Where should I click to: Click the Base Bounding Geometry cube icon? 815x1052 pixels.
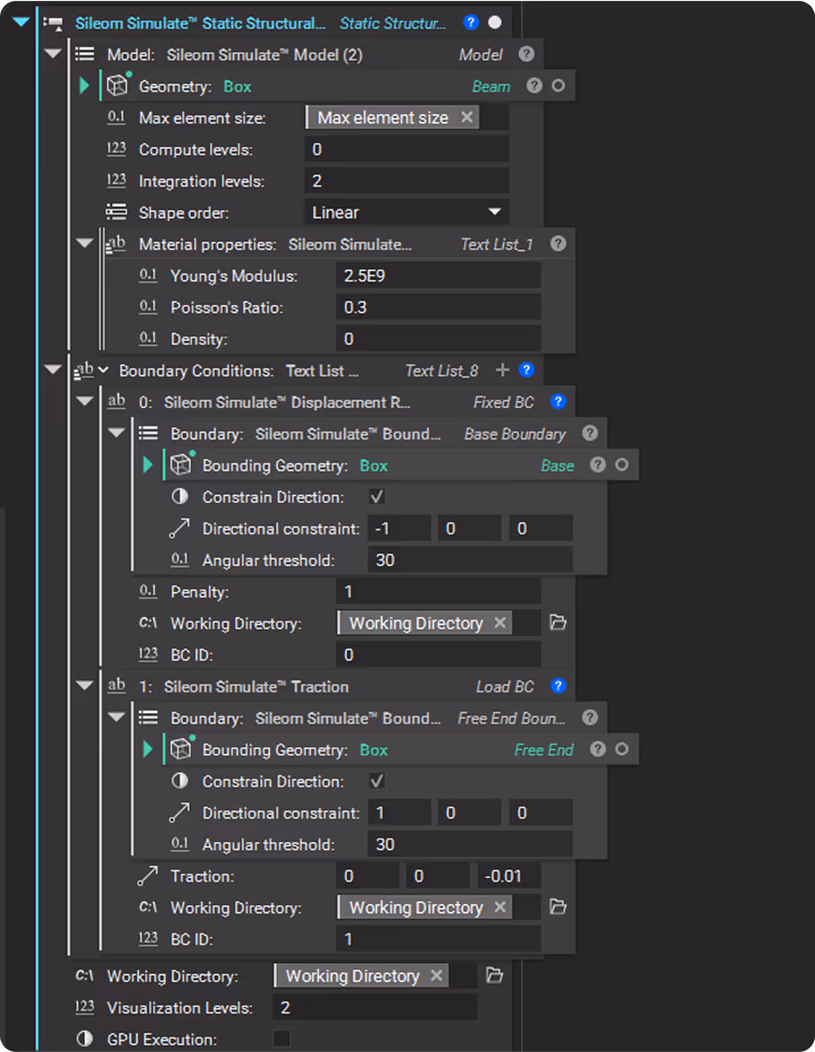tap(182, 463)
